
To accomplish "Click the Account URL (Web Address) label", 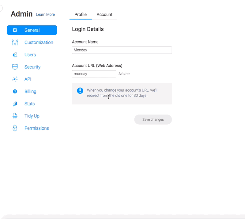I will pos(97,66).
